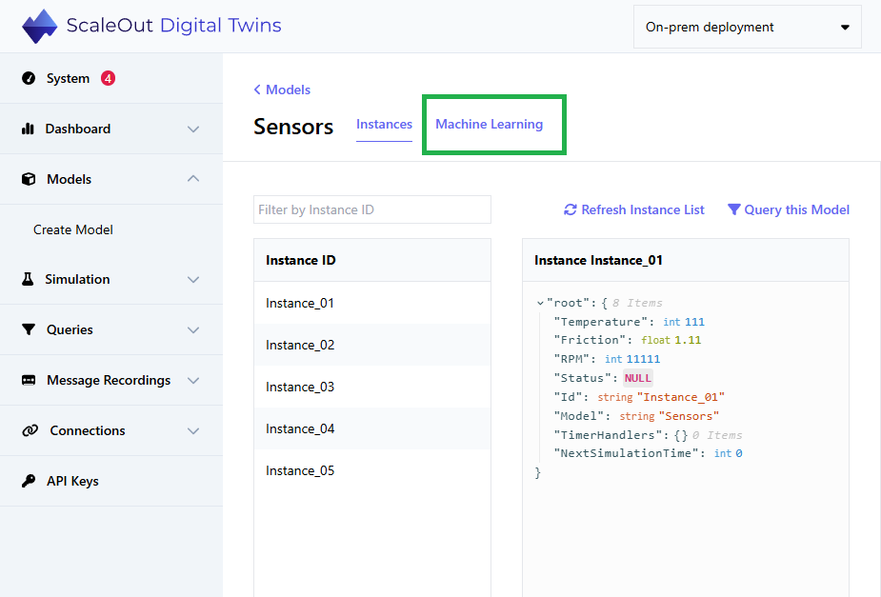Image resolution: width=881 pixels, height=597 pixels.
Task: Expand the Queries menu chevron
Action: pos(193,330)
